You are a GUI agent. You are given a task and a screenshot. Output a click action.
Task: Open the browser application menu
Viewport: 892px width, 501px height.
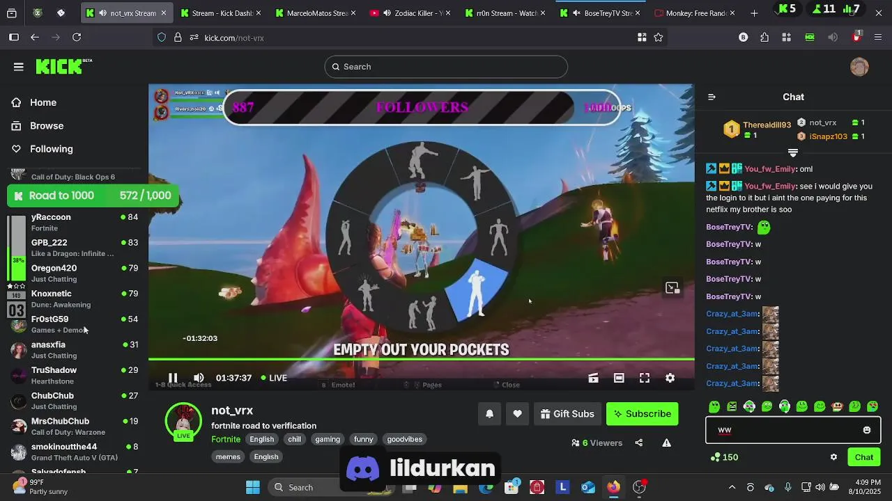pyautogui.click(x=878, y=38)
